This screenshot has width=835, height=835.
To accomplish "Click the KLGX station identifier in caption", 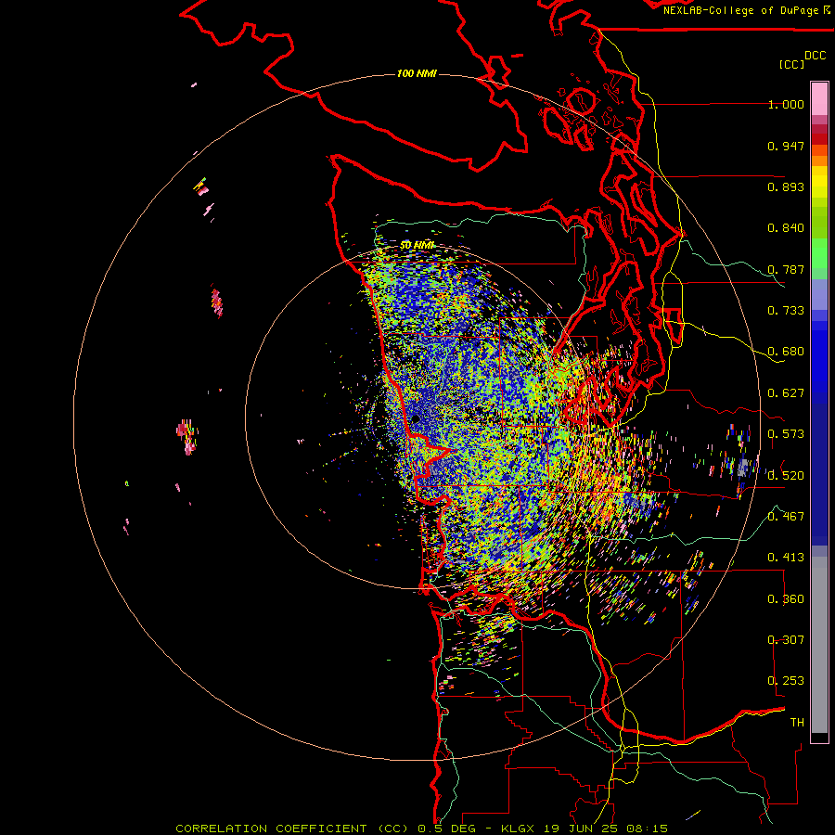I will pos(518,829).
